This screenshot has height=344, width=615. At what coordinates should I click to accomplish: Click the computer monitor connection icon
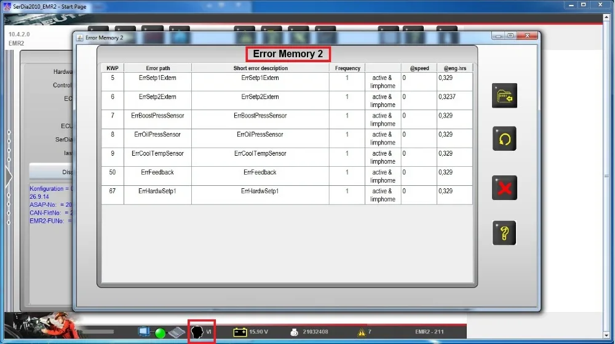pos(144,332)
